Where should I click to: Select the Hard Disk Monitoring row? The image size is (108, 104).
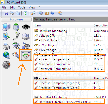(71, 97)
